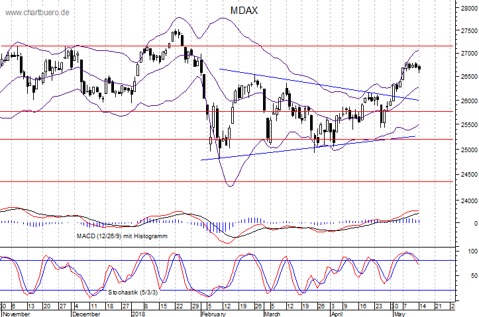Click the May month label
Viewport: 479px width, 317px height.
400,313
